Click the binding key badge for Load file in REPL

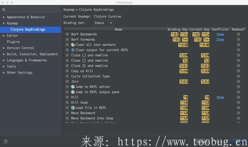[x=184, y=108]
